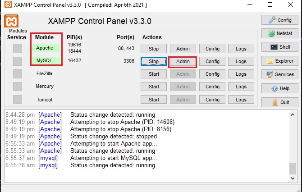Viewport: 302px width, 192px height.
Task: Click the Service column header
Action: tap(17, 37)
